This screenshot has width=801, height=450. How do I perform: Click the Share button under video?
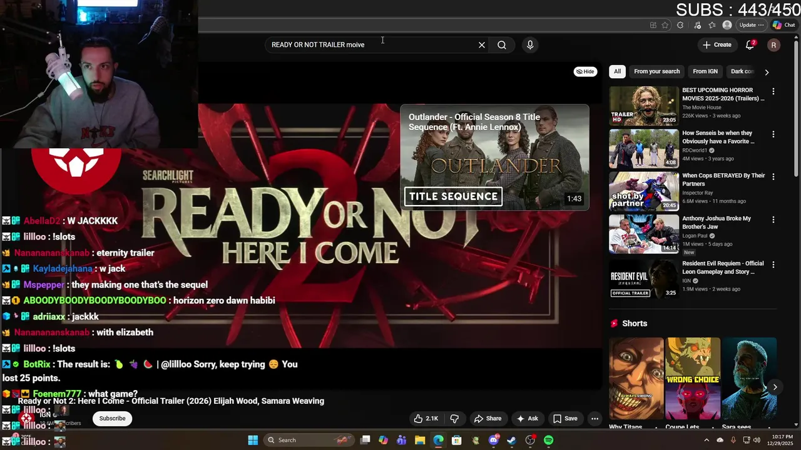tap(487, 419)
